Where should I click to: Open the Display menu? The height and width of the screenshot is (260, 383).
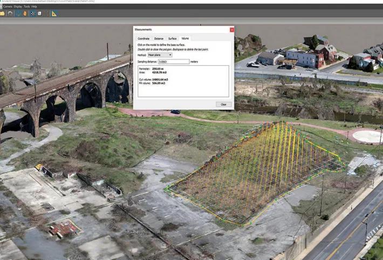19,6
